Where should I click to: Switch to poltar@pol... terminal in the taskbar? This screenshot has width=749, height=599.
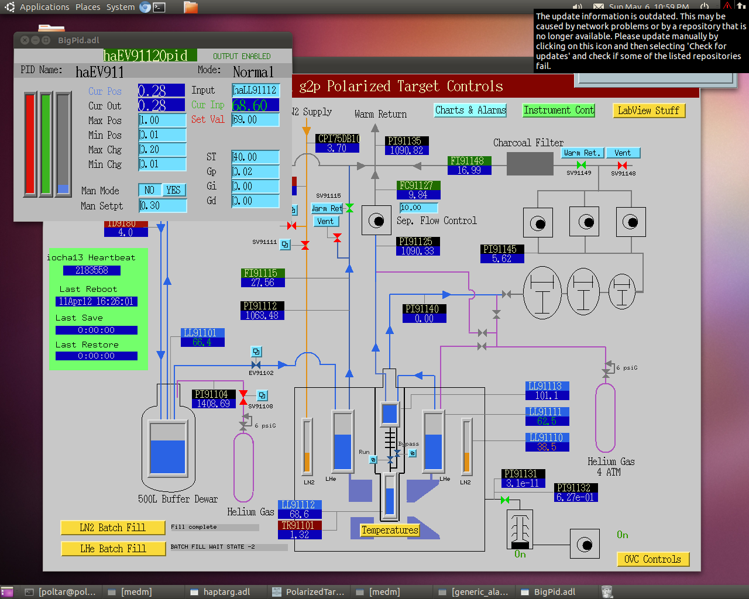[61, 592]
